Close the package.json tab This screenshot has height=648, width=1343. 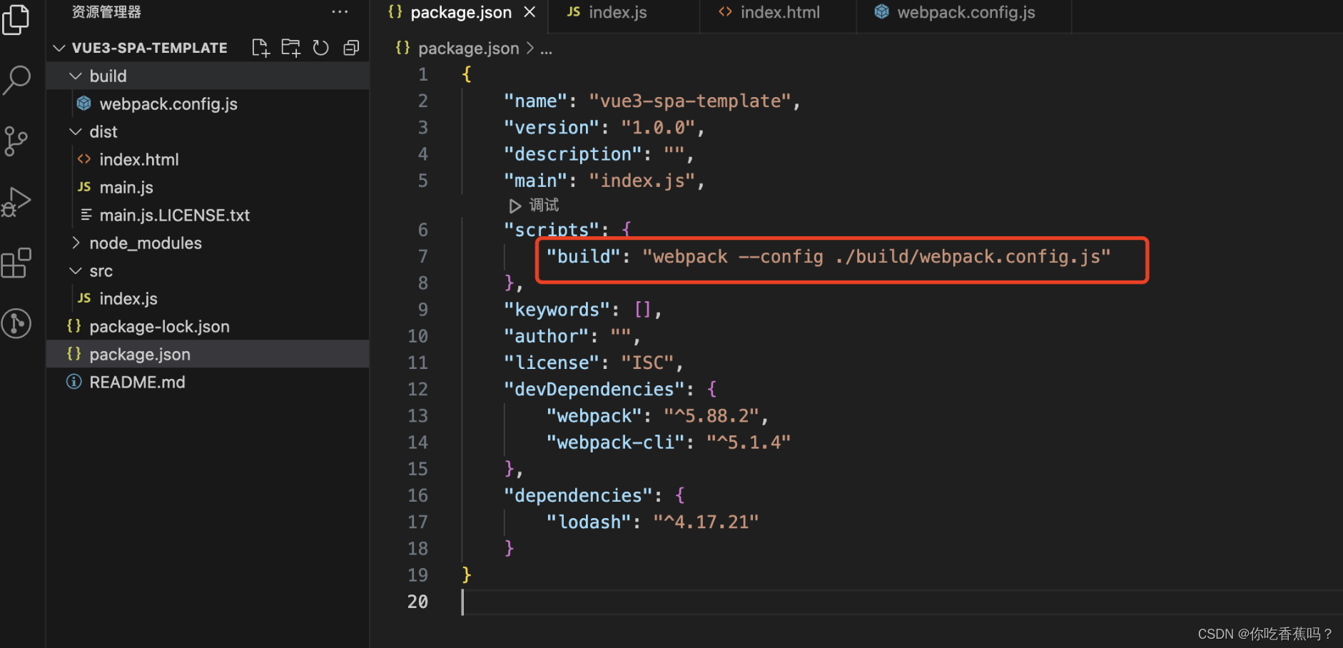point(529,12)
